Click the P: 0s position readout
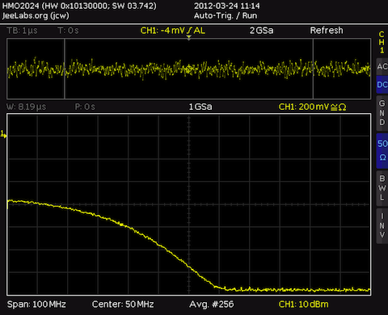 (x=85, y=107)
